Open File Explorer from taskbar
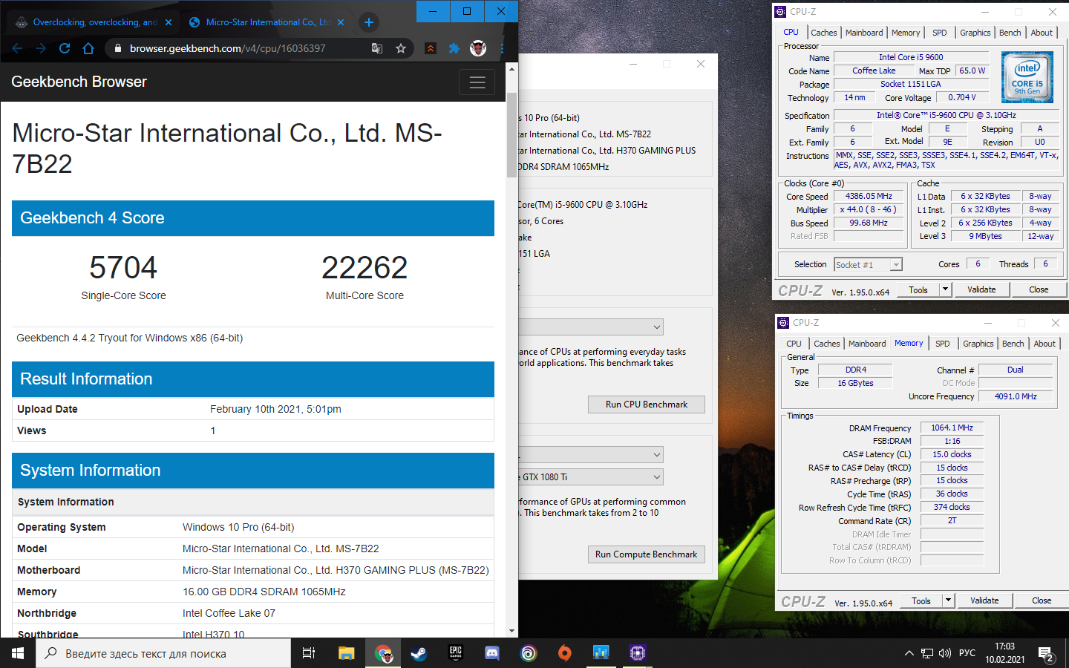The image size is (1069, 668). [347, 653]
